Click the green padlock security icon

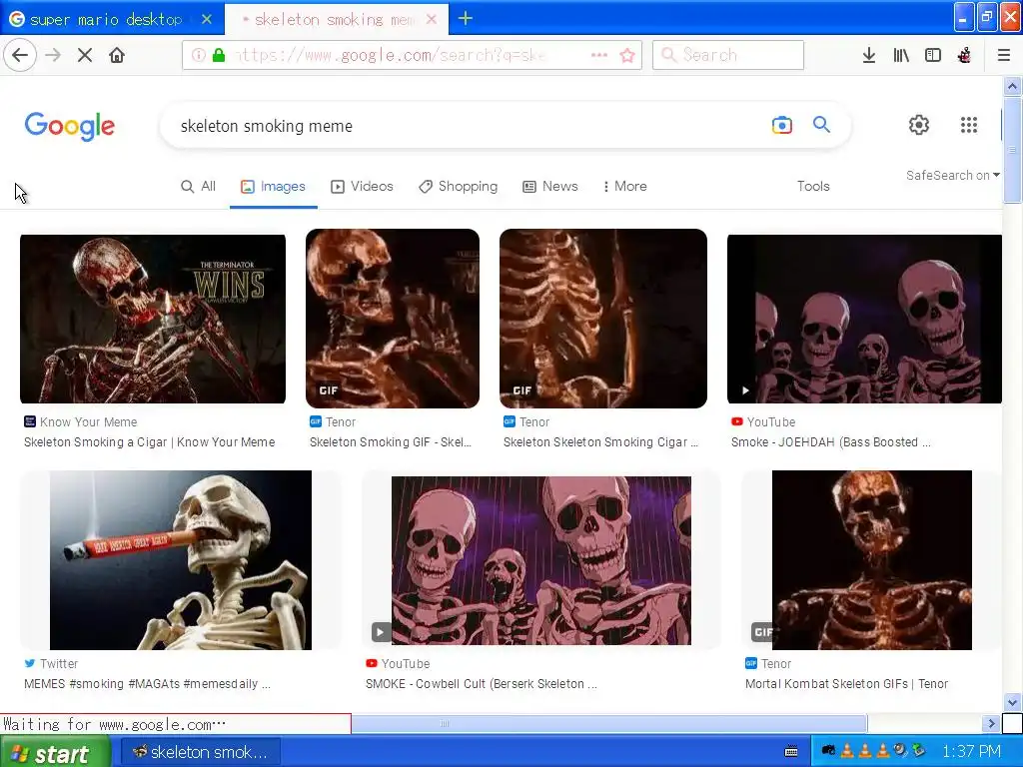click(219, 56)
